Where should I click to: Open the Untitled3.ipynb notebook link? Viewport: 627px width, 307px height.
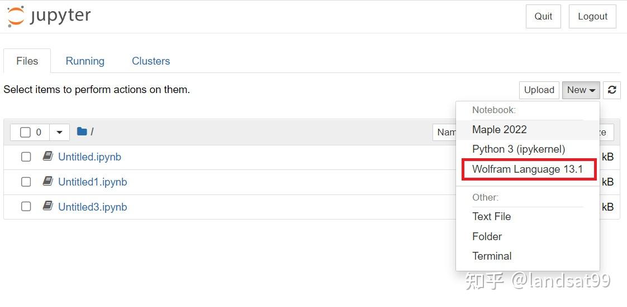[93, 207]
